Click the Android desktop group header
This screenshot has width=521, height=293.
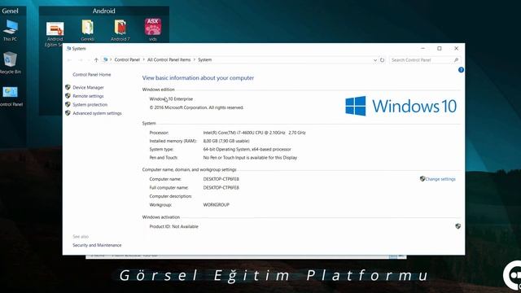(103, 11)
